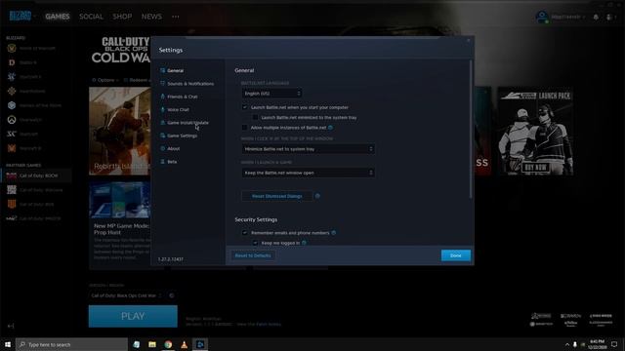Open the About settings section
The height and width of the screenshot is (351, 625).
pyautogui.click(x=174, y=149)
